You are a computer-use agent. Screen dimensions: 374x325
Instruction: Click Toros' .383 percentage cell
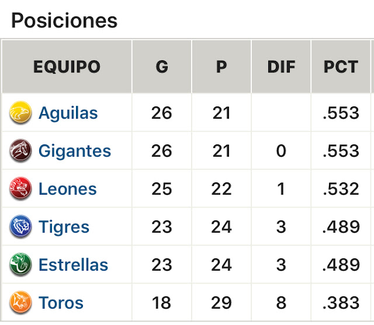[x=341, y=303]
